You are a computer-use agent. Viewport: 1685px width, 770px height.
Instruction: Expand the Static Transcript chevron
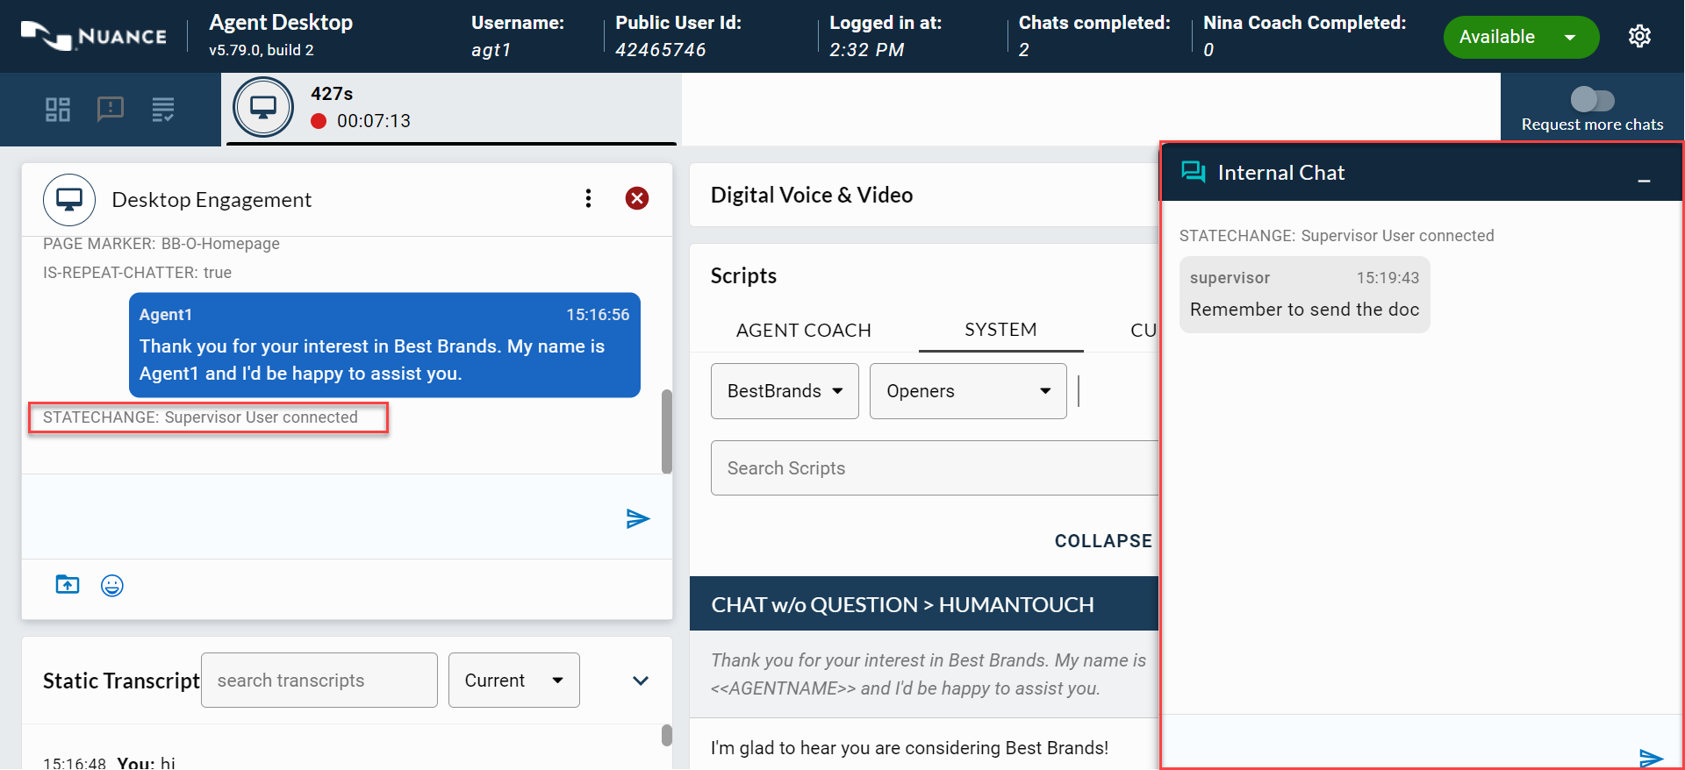[641, 681]
